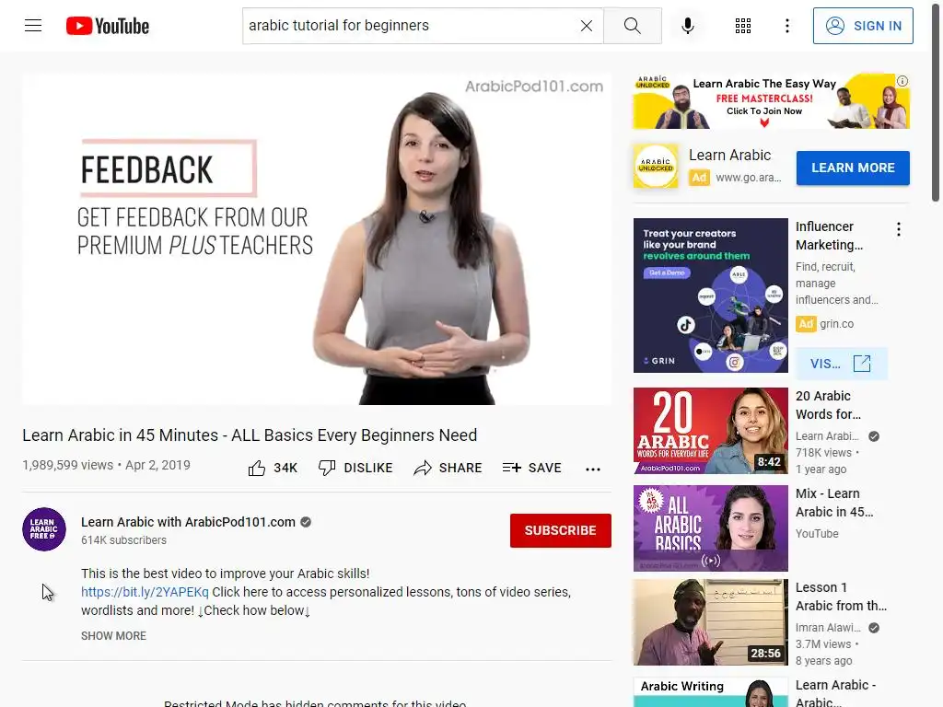This screenshot has height=707, width=943.
Task: Click LEARN MORE on the Learn Arabic ad
Action: (x=853, y=168)
